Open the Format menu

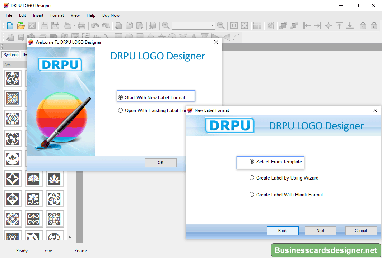pos(57,15)
